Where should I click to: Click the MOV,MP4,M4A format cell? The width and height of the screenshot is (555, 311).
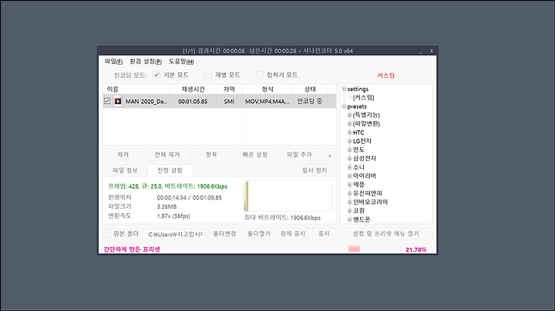[x=267, y=102]
